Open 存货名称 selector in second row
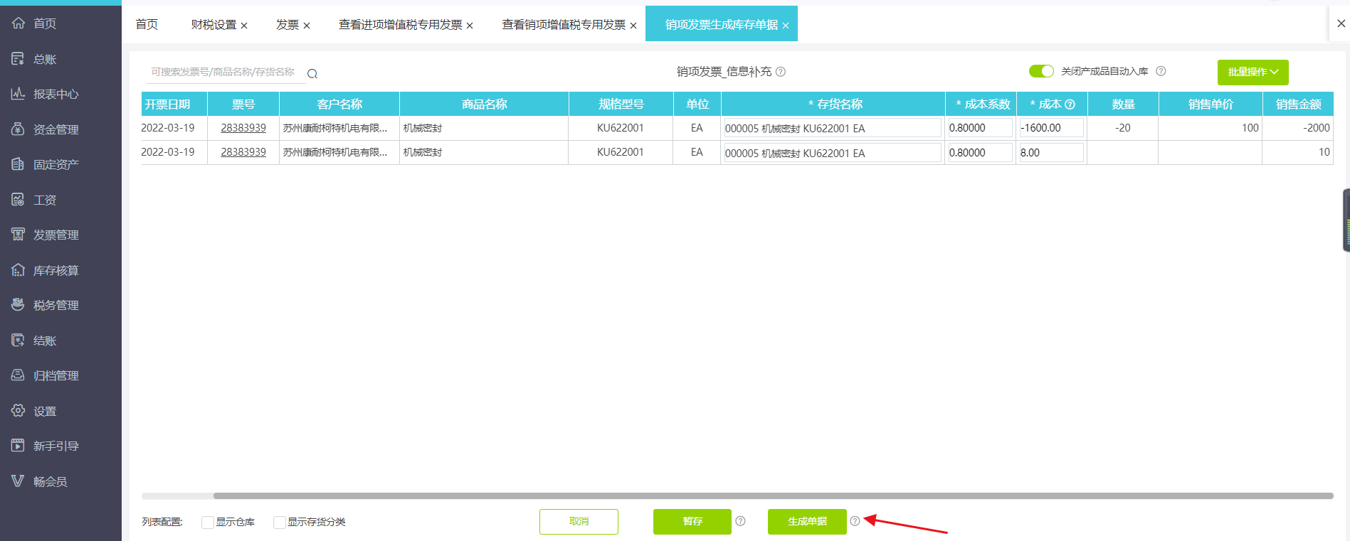 click(x=832, y=153)
